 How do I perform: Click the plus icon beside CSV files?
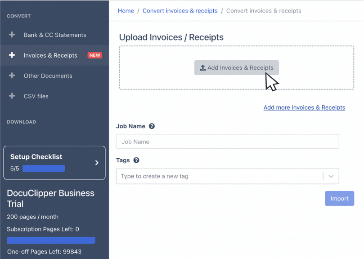pos(12,96)
